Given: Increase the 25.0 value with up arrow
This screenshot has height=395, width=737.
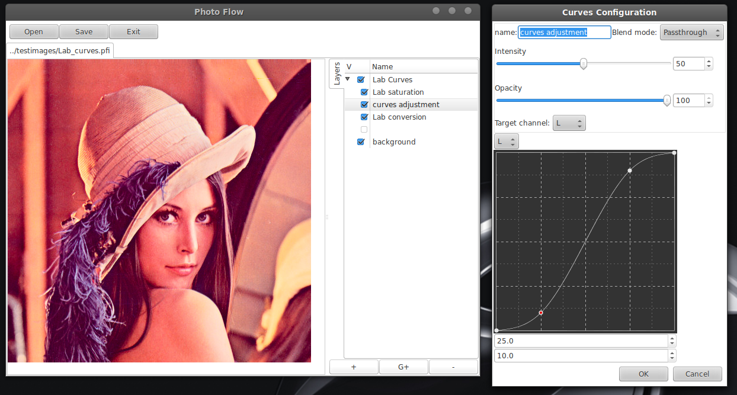Looking at the screenshot, I should tap(672, 338).
